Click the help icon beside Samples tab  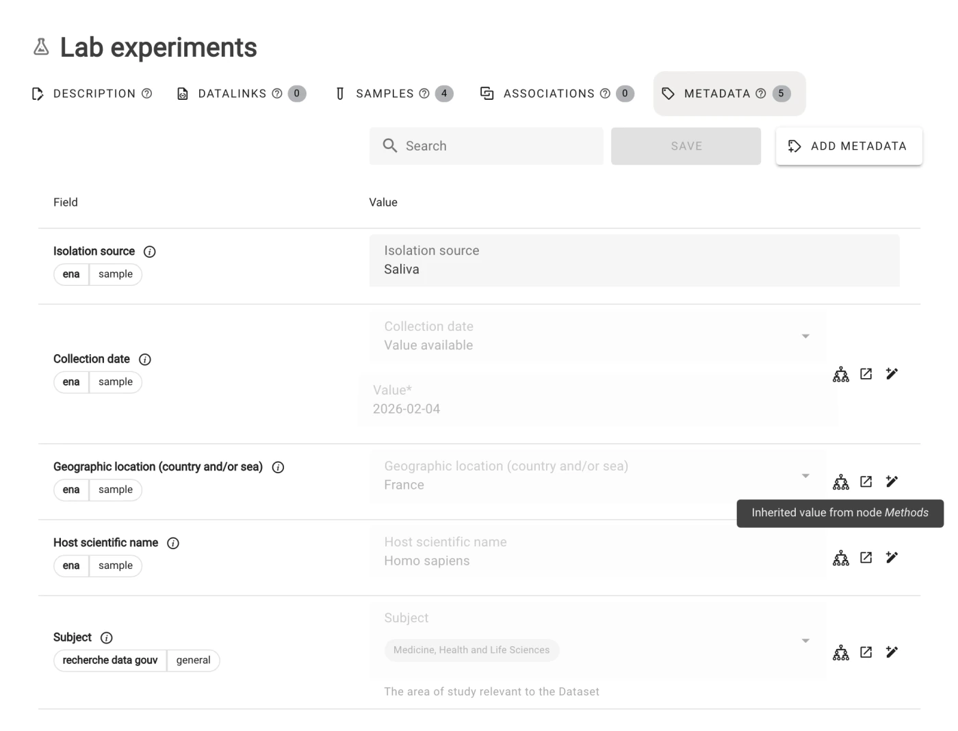[424, 94]
